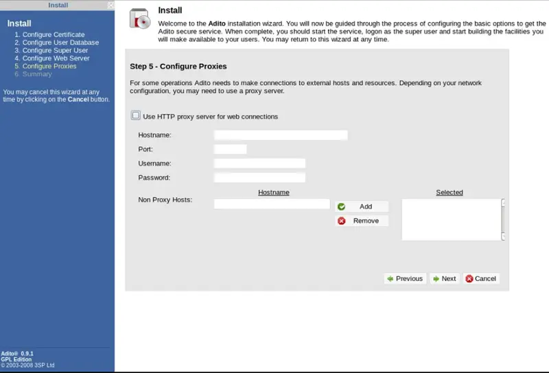The width and height of the screenshot is (549, 373).
Task: Click red X icon on Remove button
Action: pos(341,221)
